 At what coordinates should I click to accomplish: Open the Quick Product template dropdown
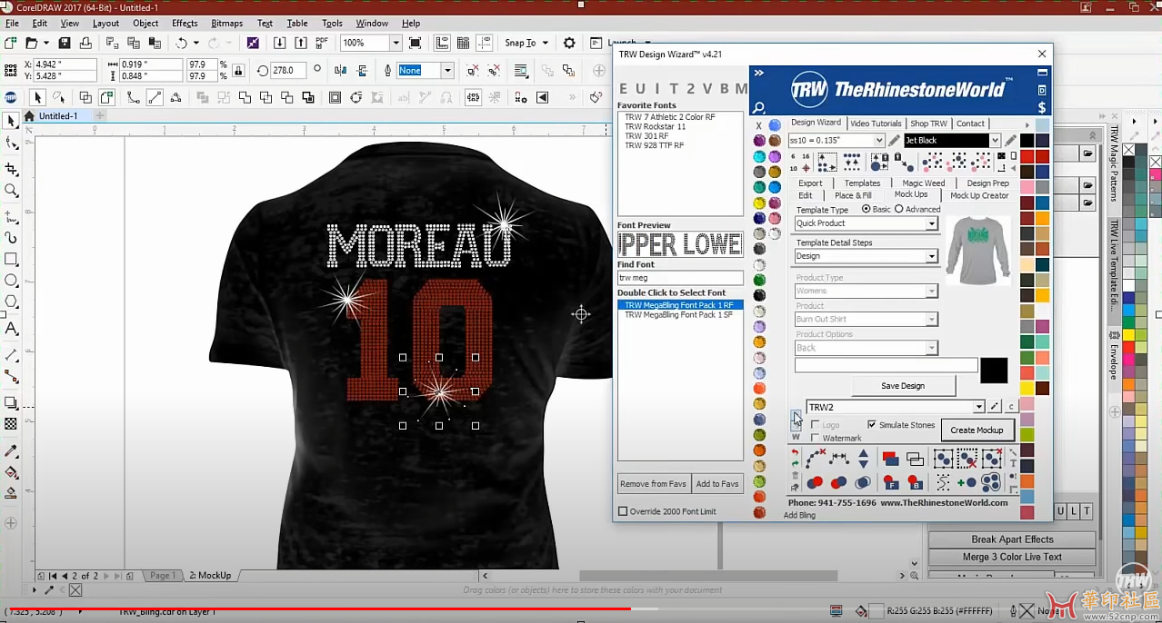point(866,223)
